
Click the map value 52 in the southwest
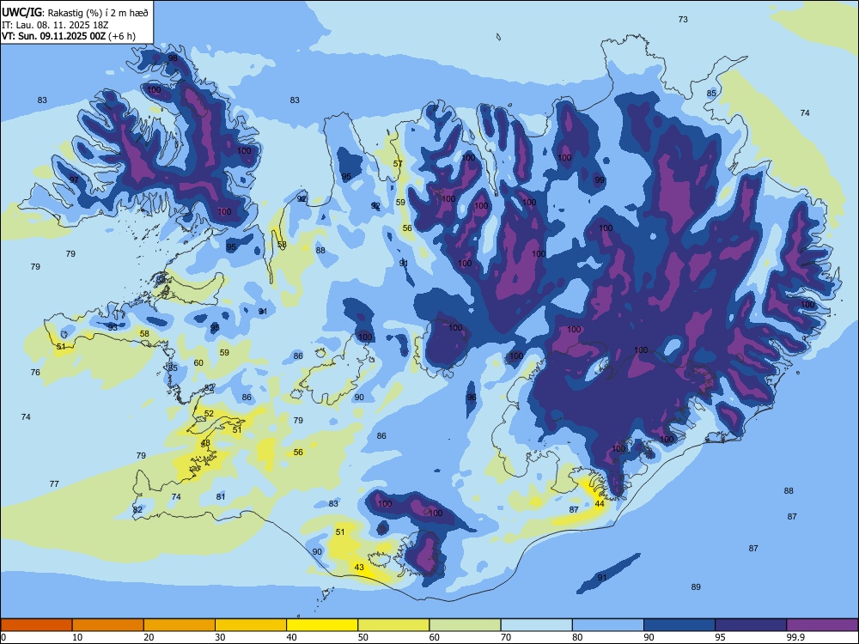(x=209, y=414)
